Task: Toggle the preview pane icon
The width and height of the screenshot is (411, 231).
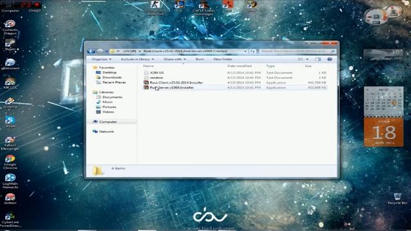Action: pos(318,59)
